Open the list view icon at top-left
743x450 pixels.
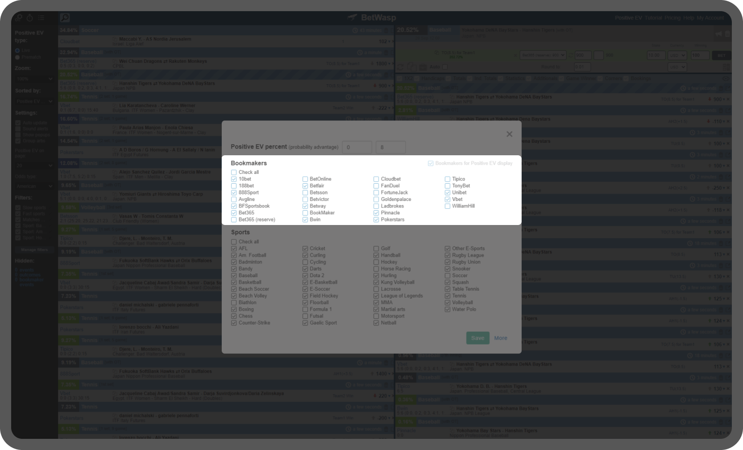41,18
